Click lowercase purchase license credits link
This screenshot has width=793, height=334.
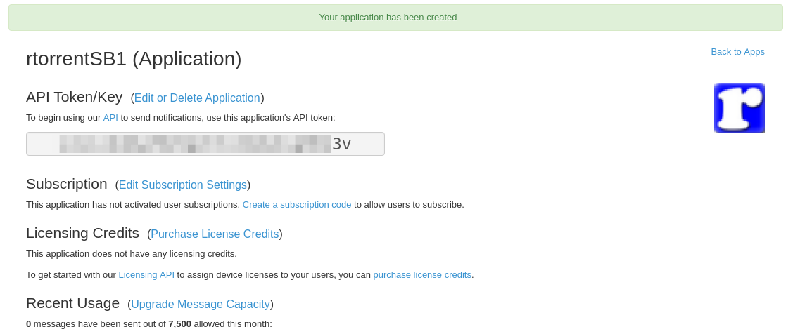click(x=422, y=275)
